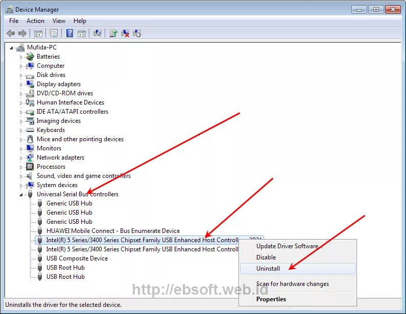406x314 pixels.
Task: Expand the System devices category
Action: 21,186
